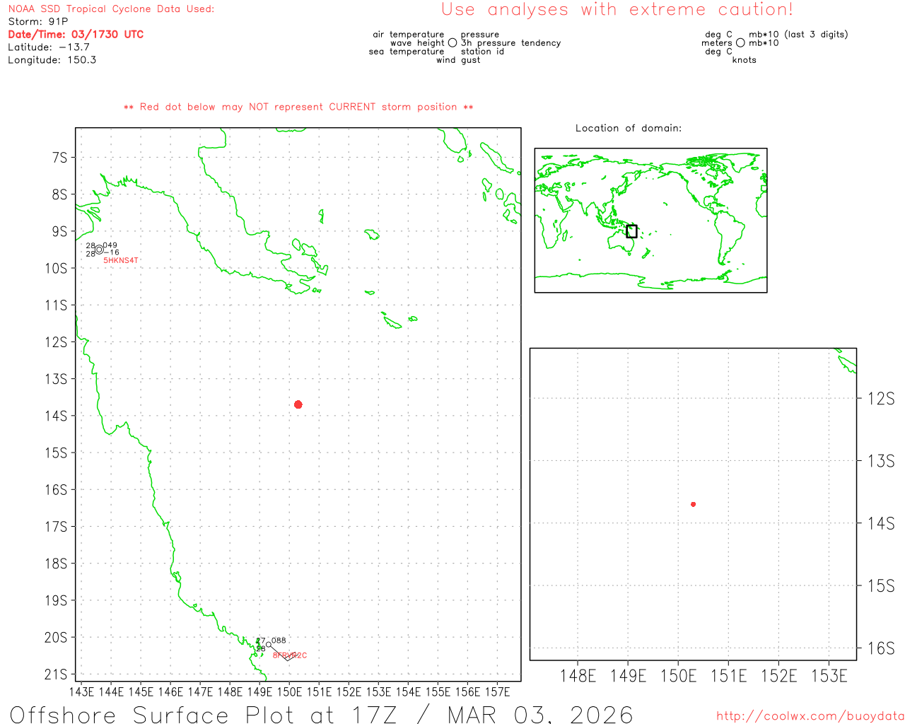The image size is (905, 724).
Task: Click the red storm dot on main map
Action: (x=298, y=404)
